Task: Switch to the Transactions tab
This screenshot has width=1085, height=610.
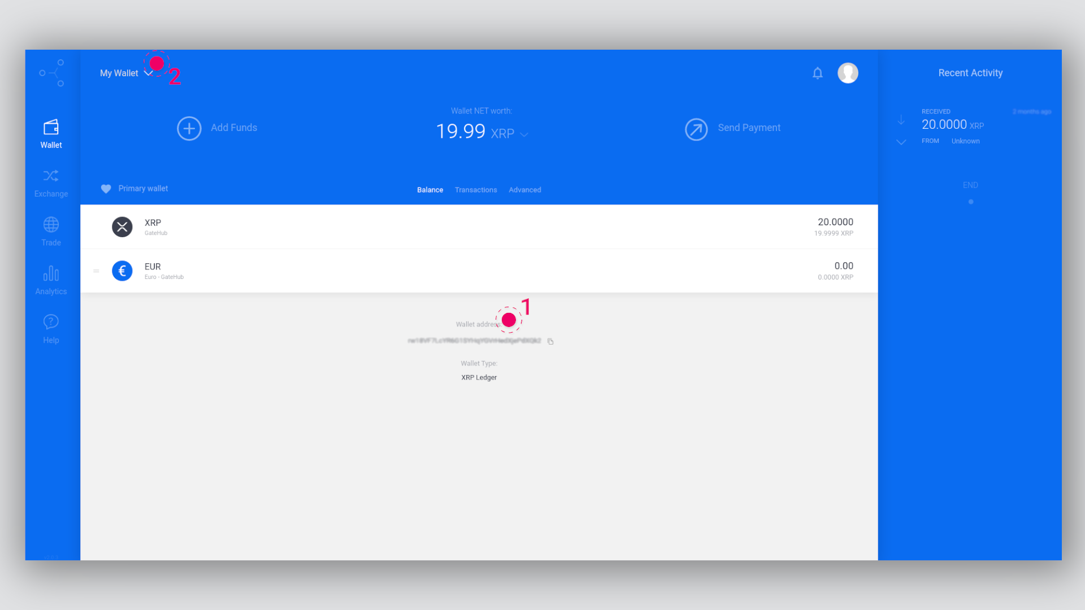Action: [x=475, y=189]
